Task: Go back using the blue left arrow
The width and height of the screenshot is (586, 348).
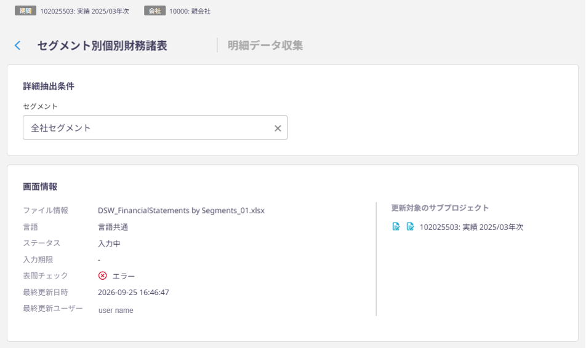Action: point(17,45)
